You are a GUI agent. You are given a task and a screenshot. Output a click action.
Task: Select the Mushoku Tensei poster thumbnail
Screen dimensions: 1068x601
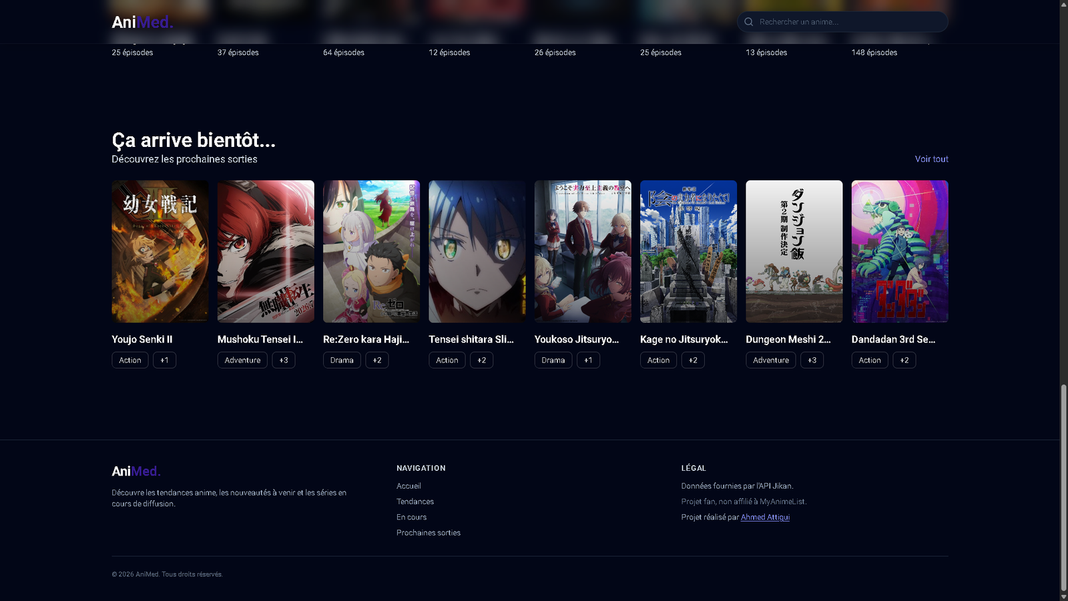click(x=266, y=251)
